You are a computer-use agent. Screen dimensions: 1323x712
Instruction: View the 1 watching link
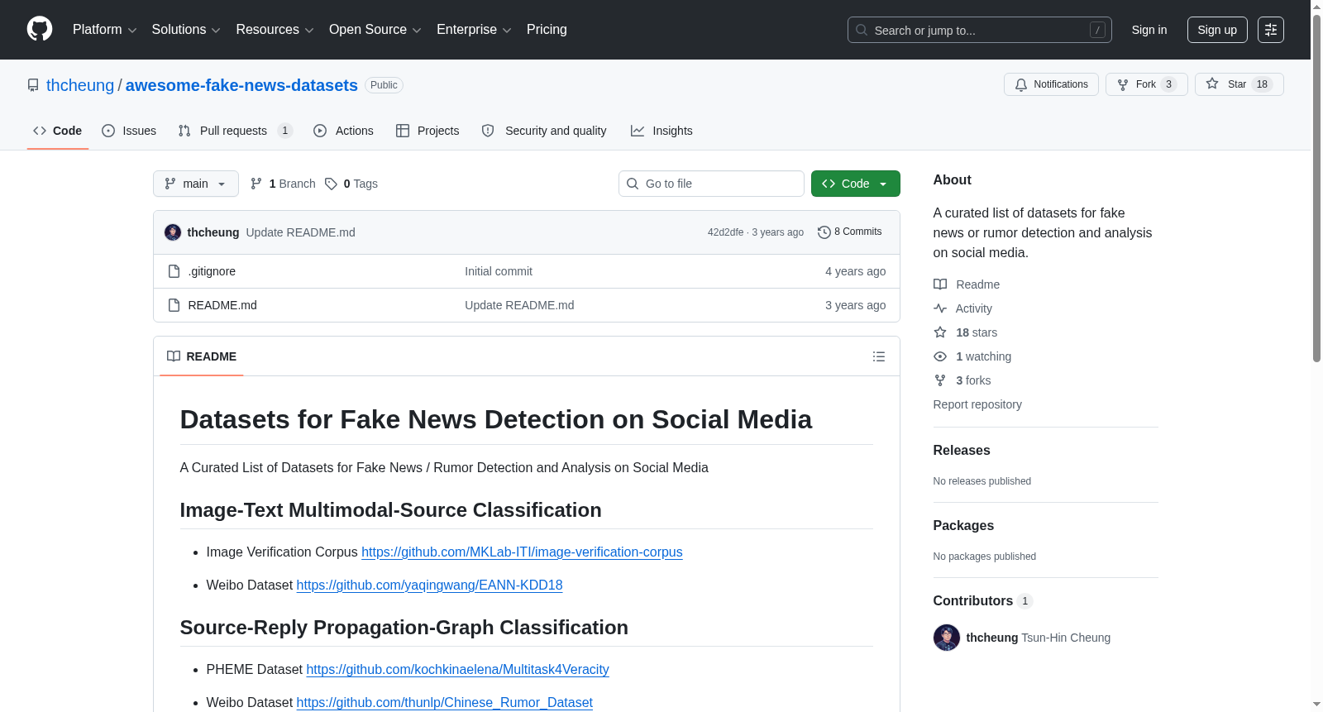972,356
